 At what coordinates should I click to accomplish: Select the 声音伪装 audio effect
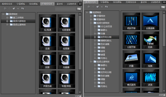pos(48,79)
